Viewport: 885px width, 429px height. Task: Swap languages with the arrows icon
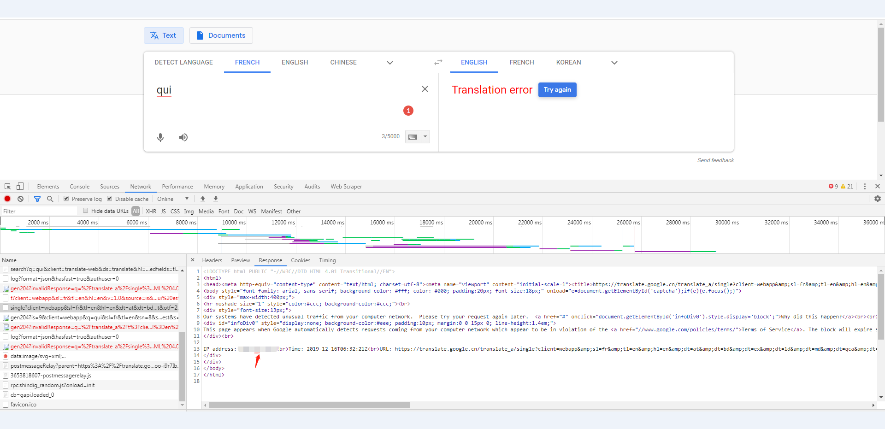438,62
